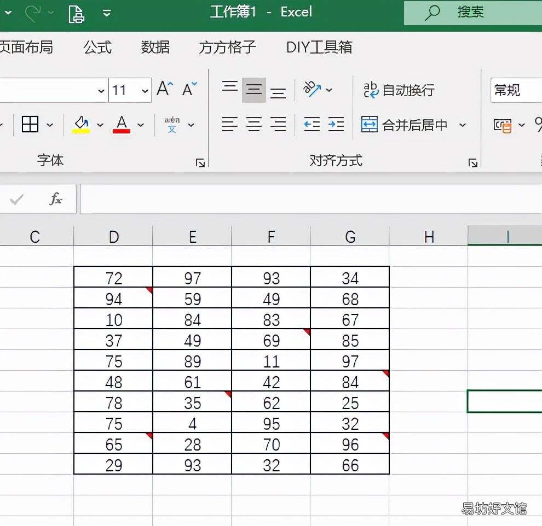542x526 pixels.
Task: Open Customize Quick Access Toolbar dropdown
Action: point(107,14)
